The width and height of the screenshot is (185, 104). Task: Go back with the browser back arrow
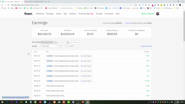[x=2, y=5]
